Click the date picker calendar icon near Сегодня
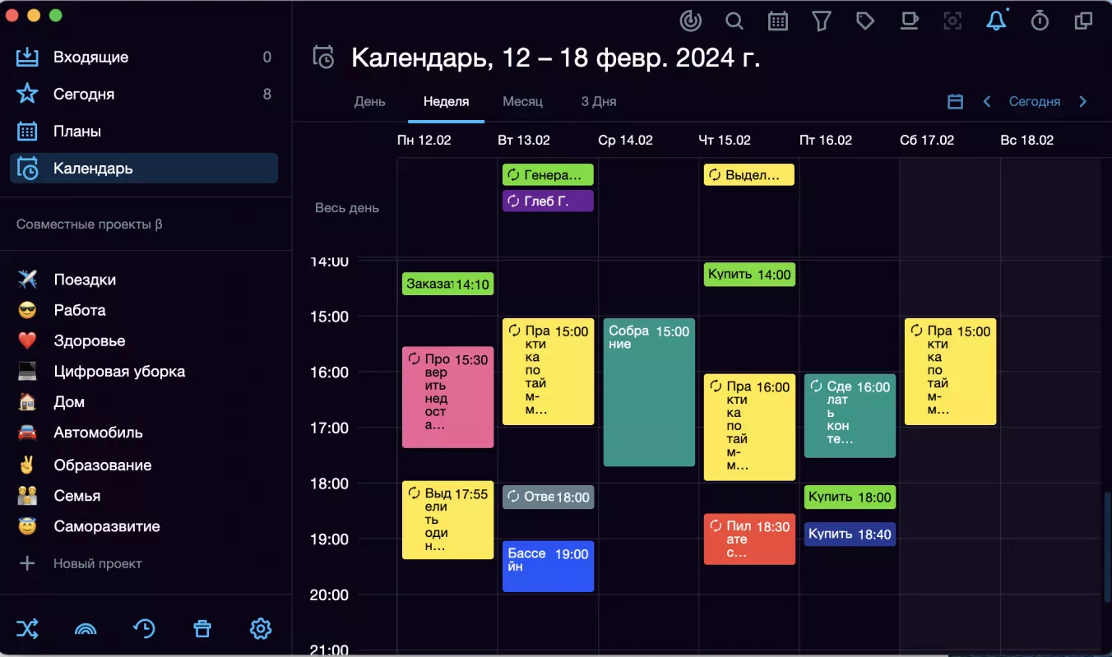 pos(955,102)
